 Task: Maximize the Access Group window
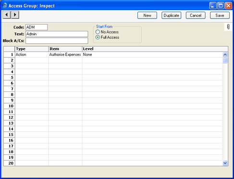click(x=221, y=6)
